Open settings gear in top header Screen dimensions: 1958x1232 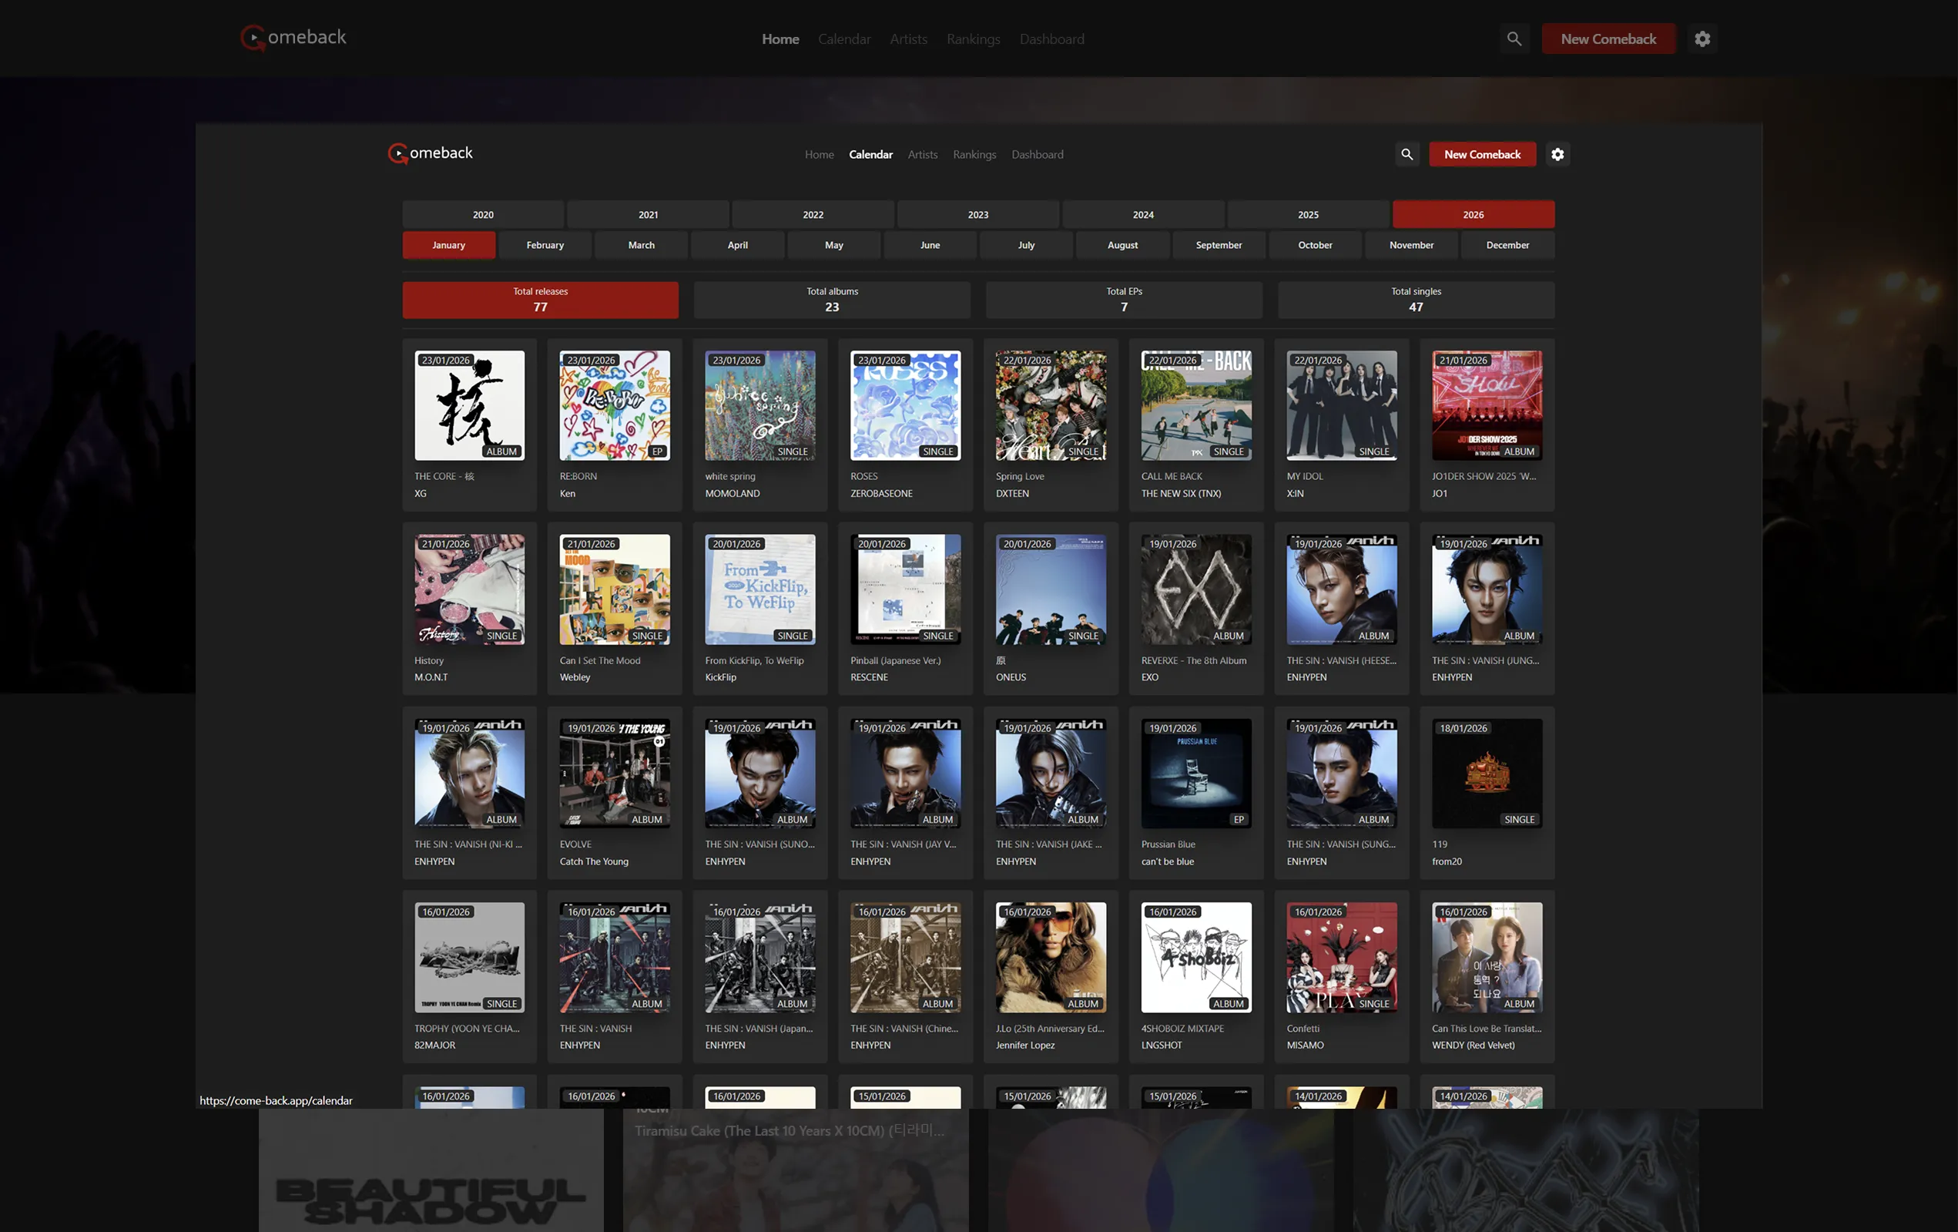coord(1702,39)
